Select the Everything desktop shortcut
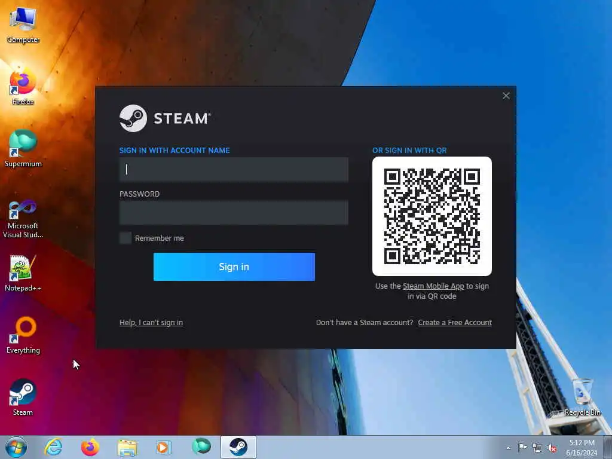The image size is (612, 459). point(23,335)
